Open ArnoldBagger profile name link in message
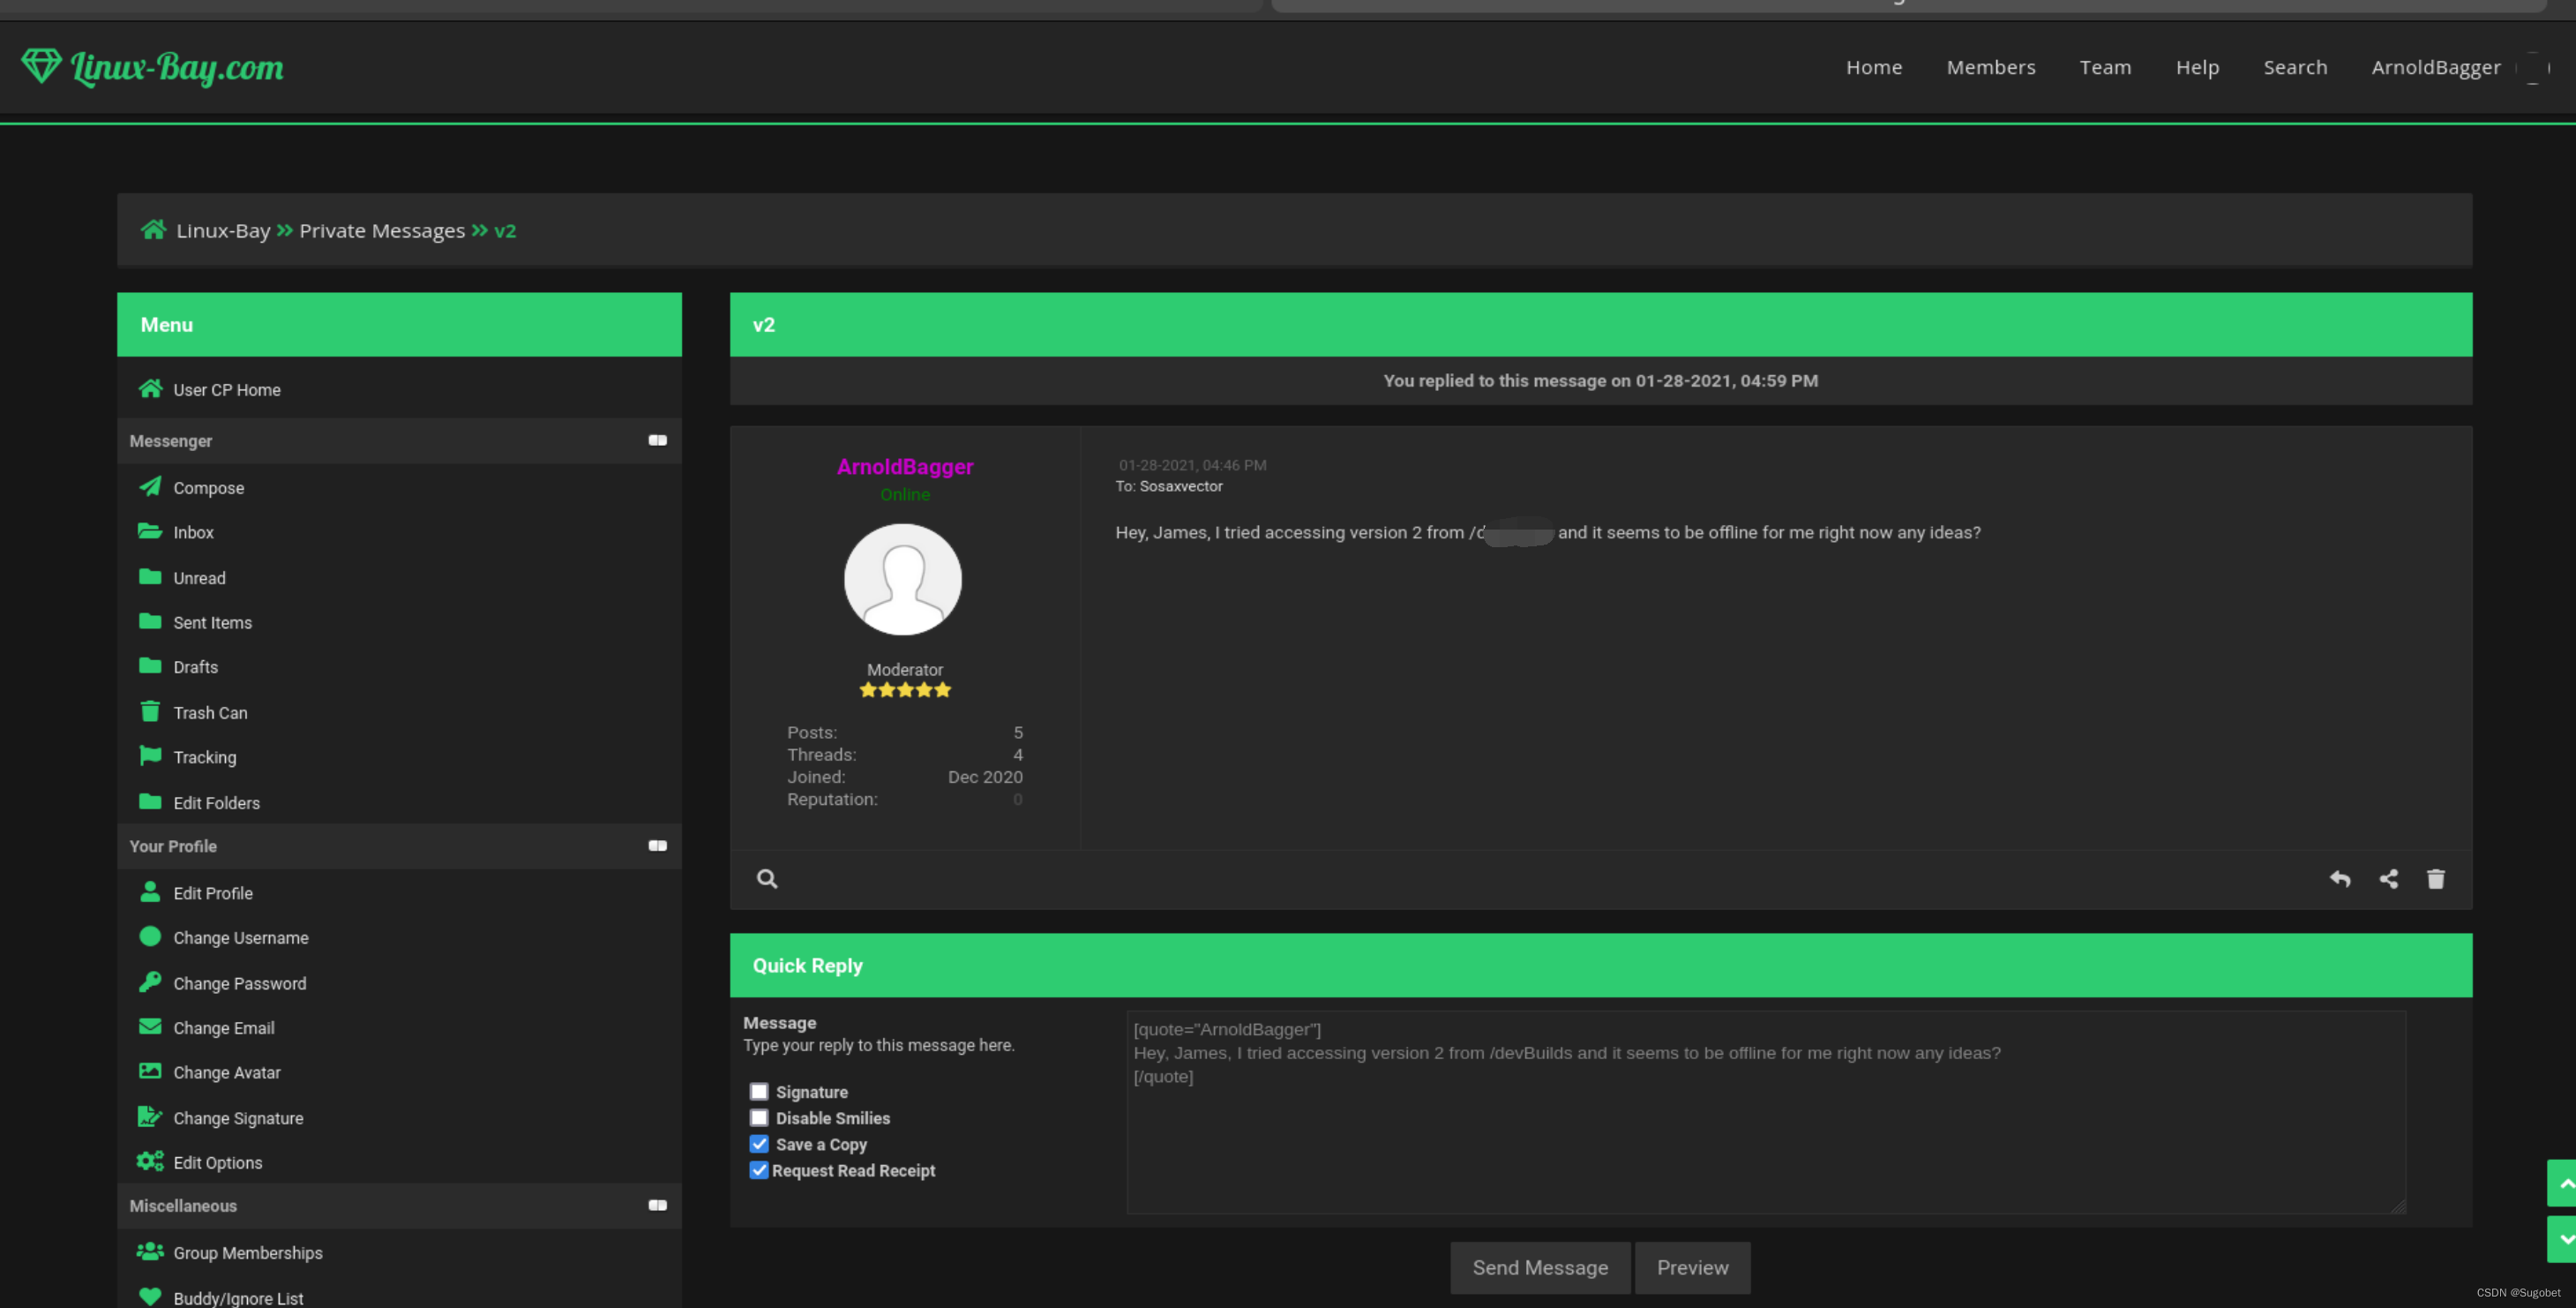Viewport: 2576px width, 1308px height. [x=905, y=466]
